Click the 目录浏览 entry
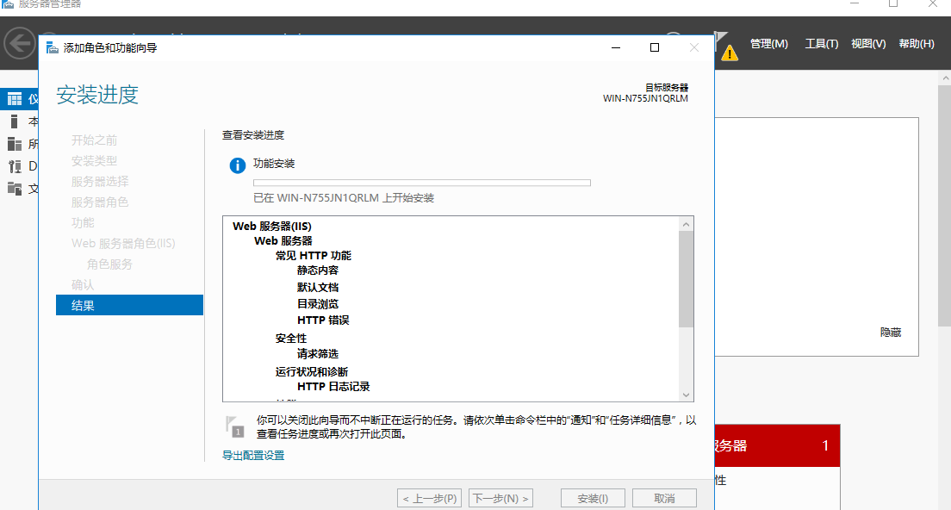The image size is (951, 510). pyautogui.click(x=318, y=304)
